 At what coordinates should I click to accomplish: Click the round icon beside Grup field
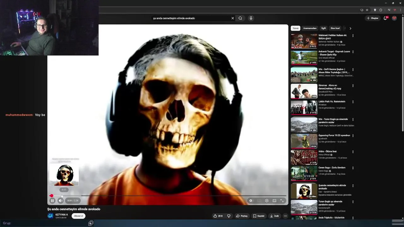click(91, 223)
